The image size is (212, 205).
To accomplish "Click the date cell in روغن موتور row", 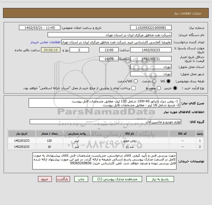I will click(x=22, y=141).
